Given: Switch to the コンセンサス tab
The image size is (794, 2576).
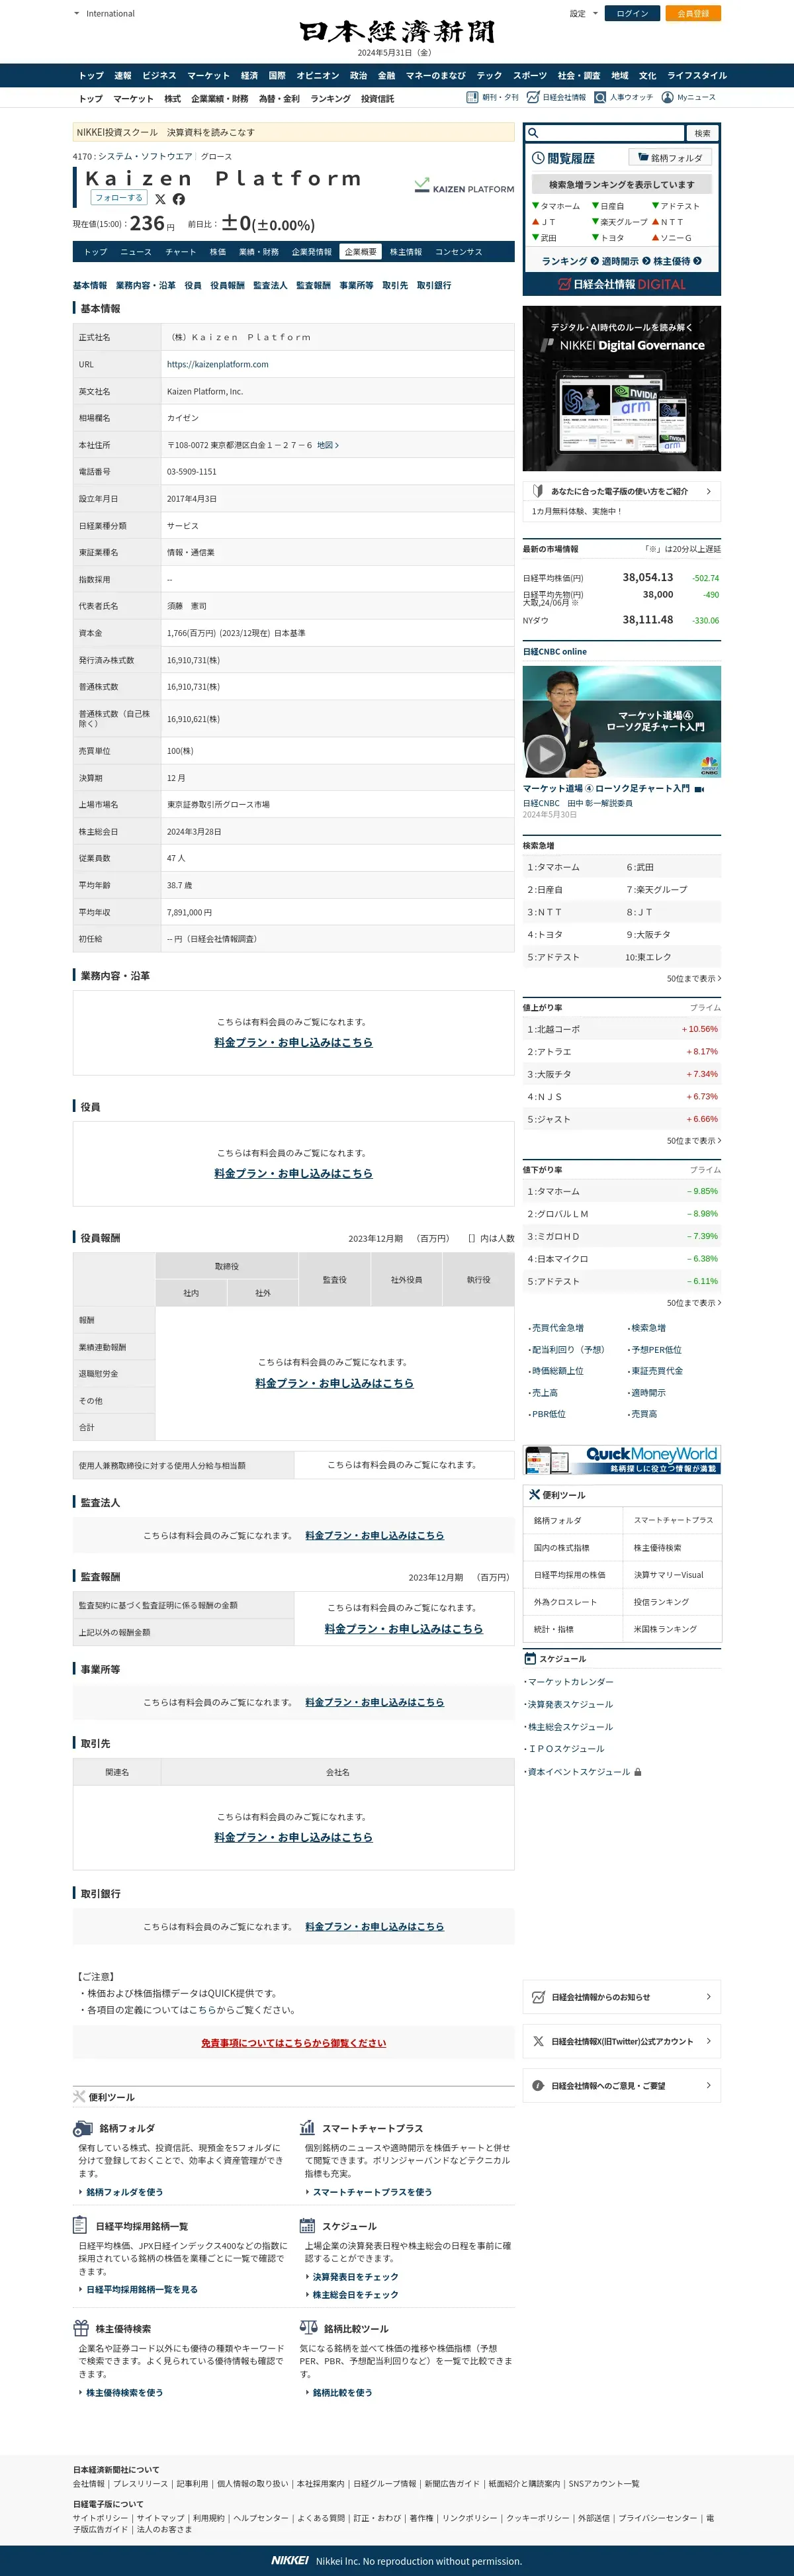Looking at the screenshot, I should click(459, 252).
